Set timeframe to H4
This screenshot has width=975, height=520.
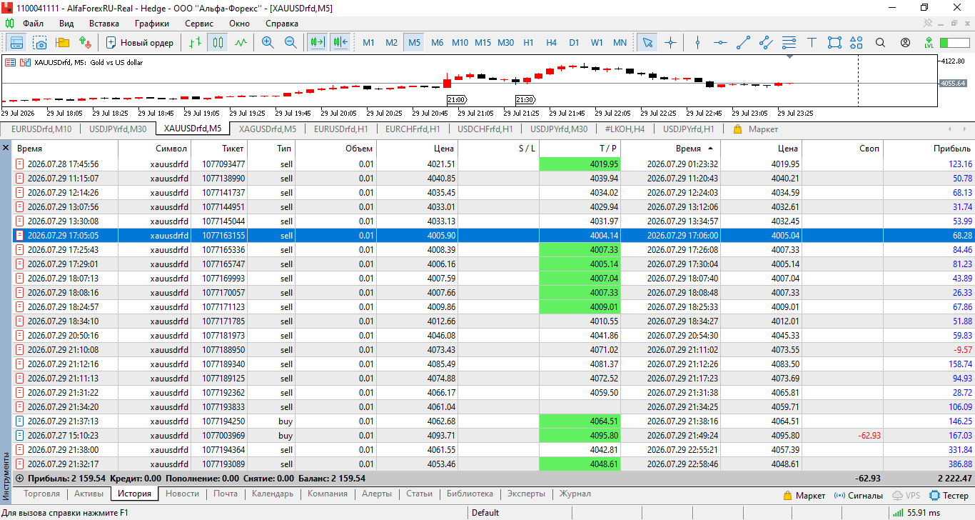click(x=551, y=42)
